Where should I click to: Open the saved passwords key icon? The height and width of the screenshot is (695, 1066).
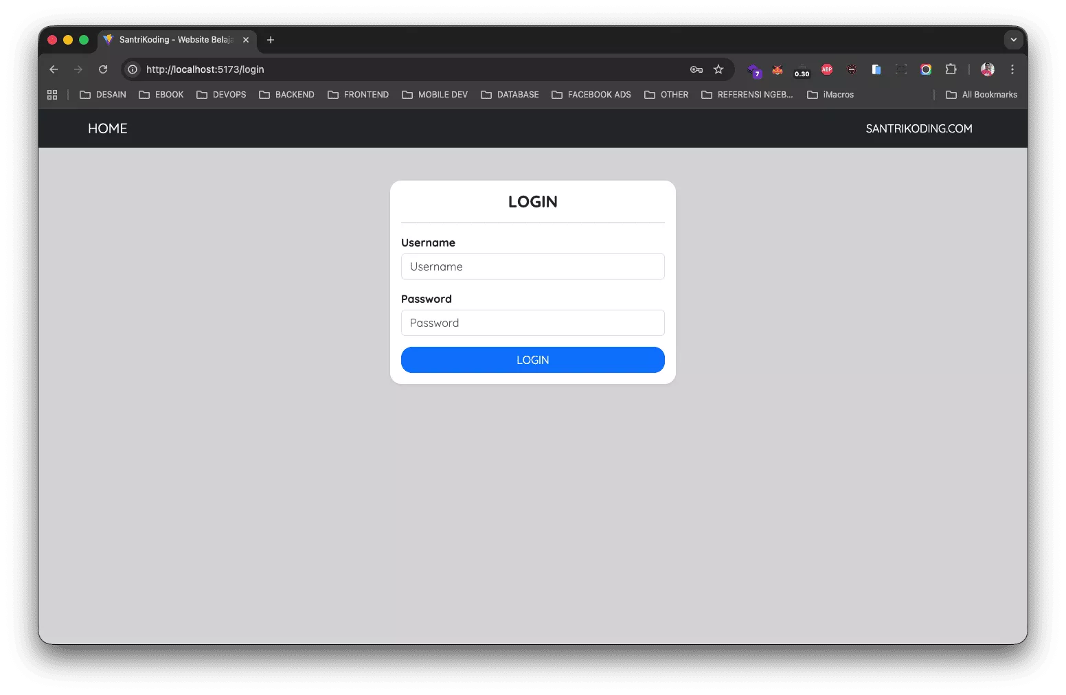(x=696, y=69)
